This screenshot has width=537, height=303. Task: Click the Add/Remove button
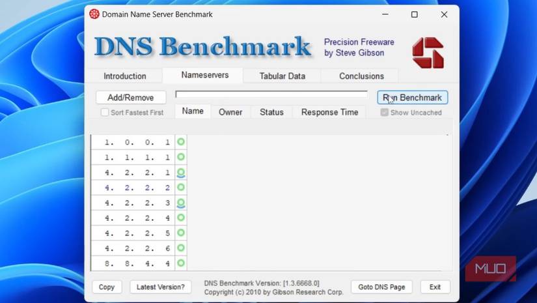131,97
